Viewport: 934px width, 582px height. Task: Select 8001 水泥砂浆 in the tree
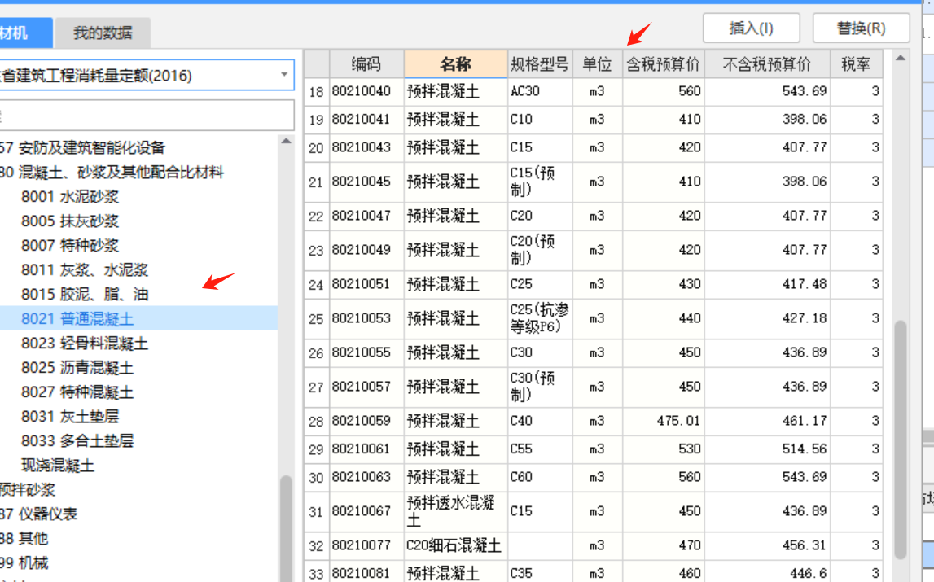coord(70,197)
